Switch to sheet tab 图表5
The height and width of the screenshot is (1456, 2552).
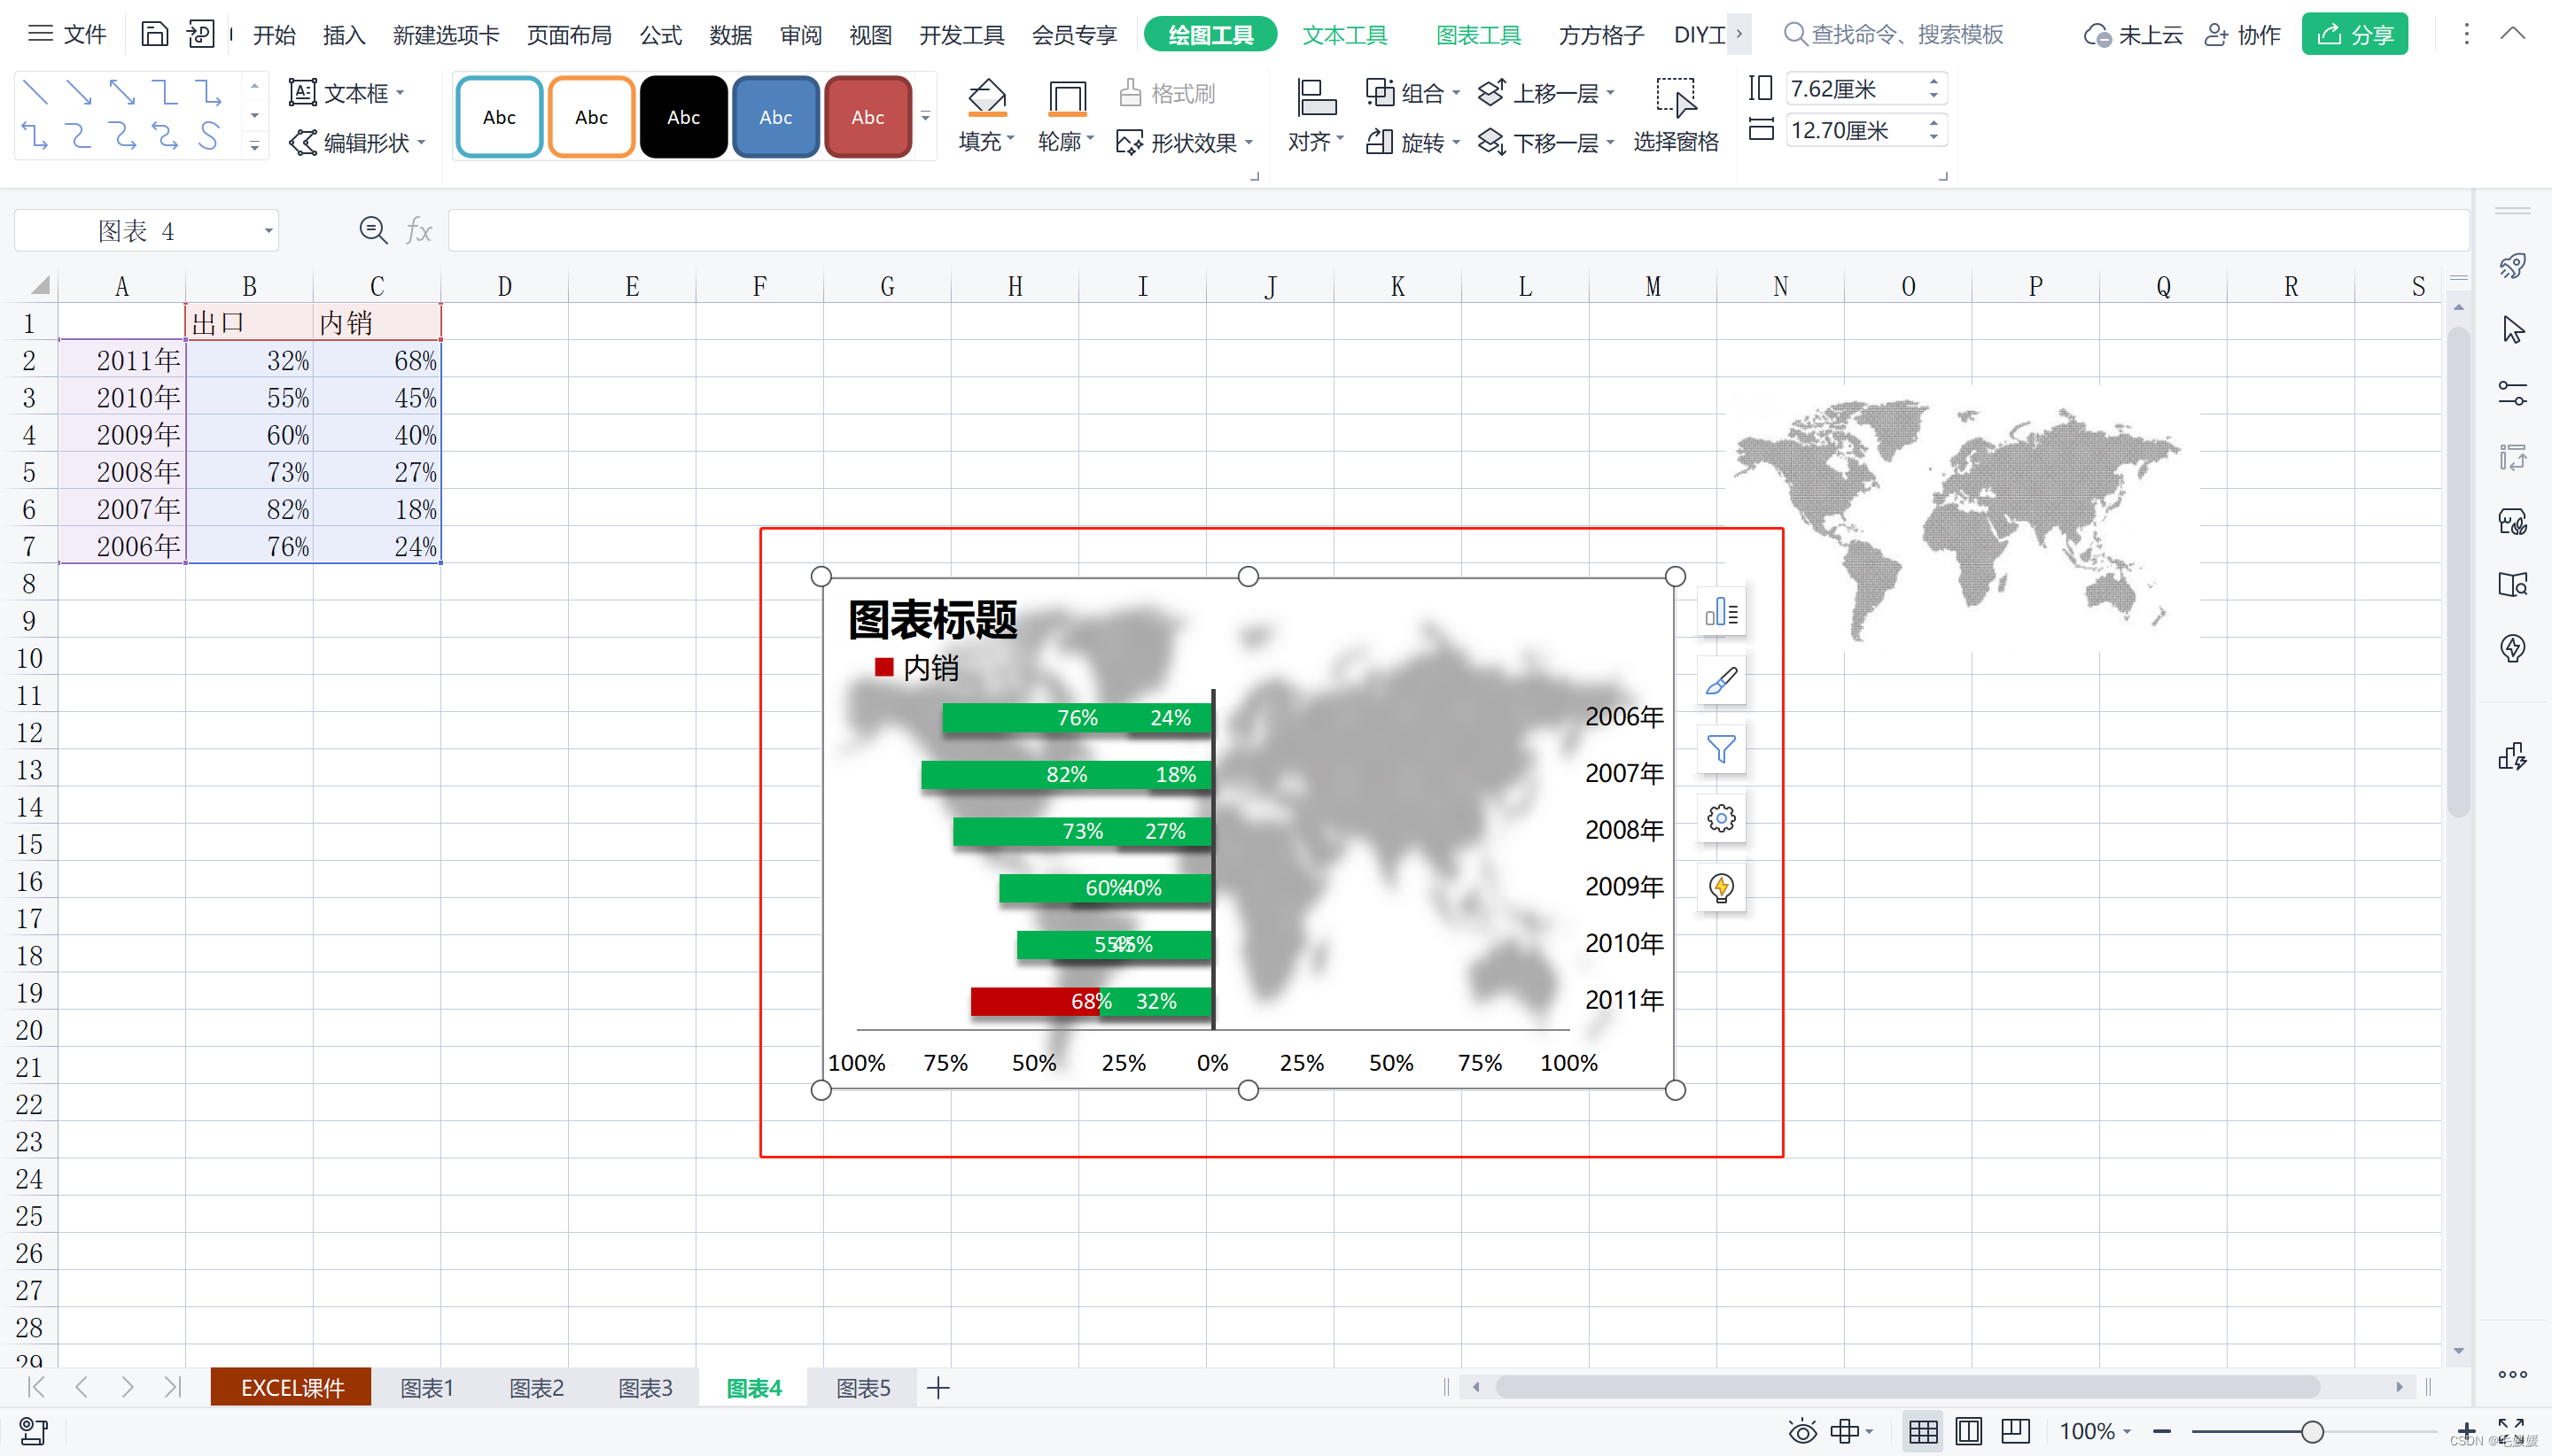862,1388
